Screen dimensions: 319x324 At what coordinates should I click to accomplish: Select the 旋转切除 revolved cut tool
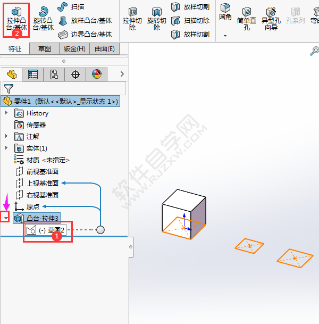(157, 20)
